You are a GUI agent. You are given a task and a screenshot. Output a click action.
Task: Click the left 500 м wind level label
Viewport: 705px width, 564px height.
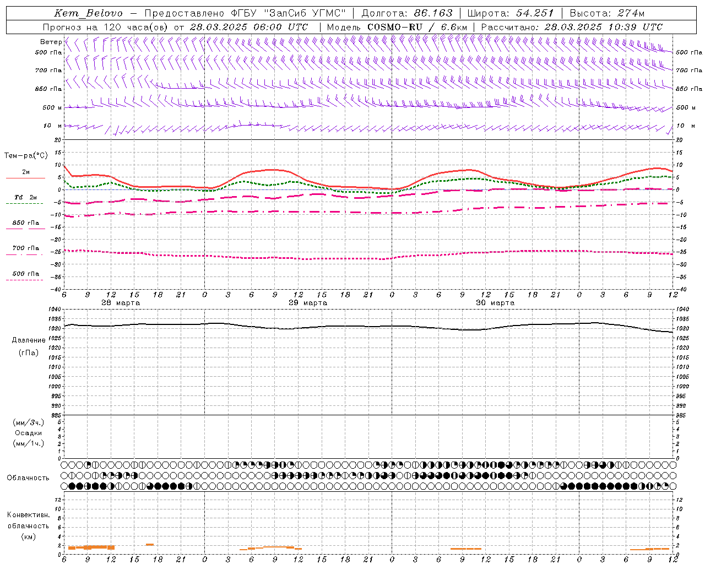(x=52, y=107)
